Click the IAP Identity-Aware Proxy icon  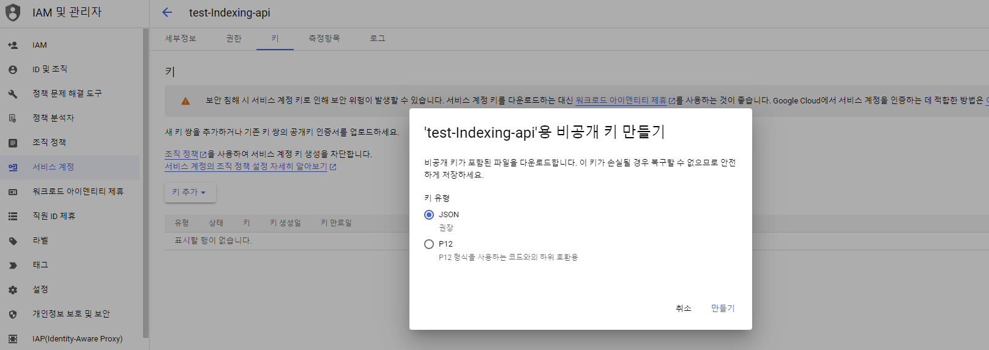13,339
